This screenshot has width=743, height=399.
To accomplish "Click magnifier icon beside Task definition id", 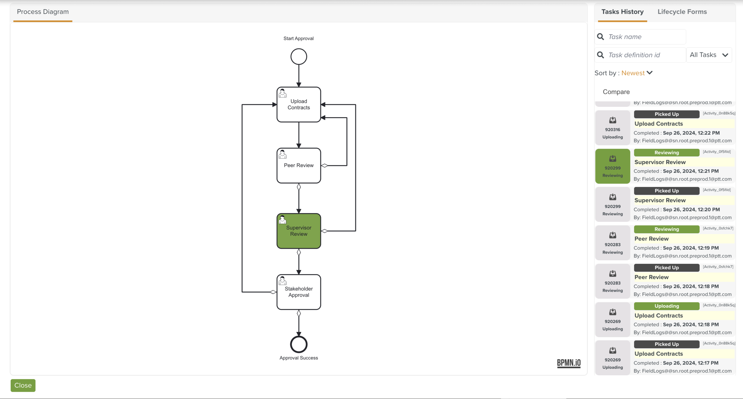I will 600,55.
